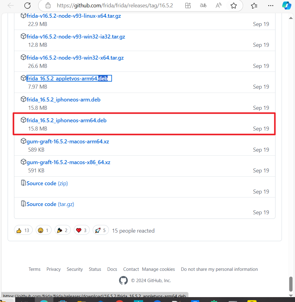Viewport: 295px width, 302px height.
Task: Click the '15 people reacted' text
Action: pyautogui.click(x=133, y=231)
